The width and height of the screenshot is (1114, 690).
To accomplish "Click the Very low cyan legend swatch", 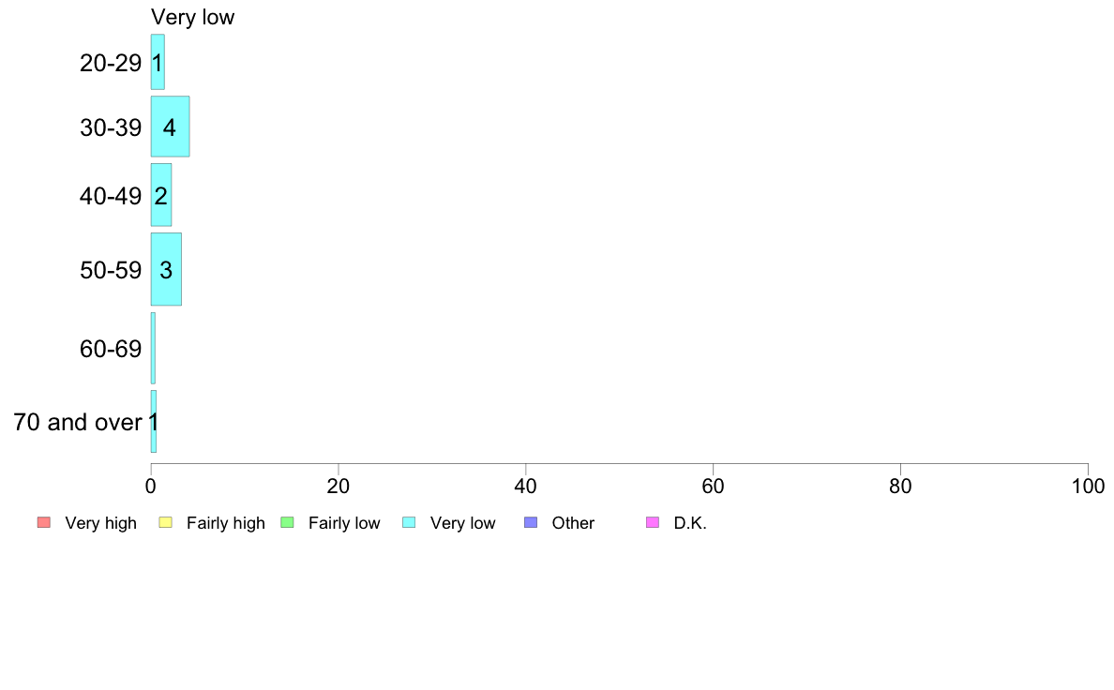I will [x=409, y=522].
